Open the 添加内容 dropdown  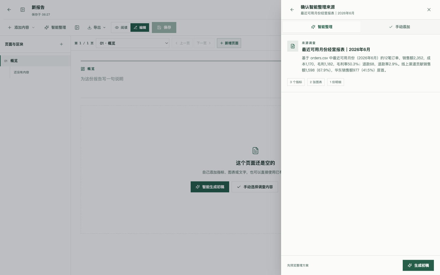click(21, 28)
